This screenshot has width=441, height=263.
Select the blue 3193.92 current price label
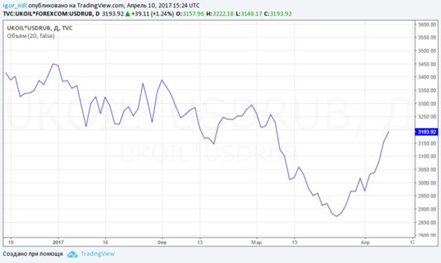427,131
